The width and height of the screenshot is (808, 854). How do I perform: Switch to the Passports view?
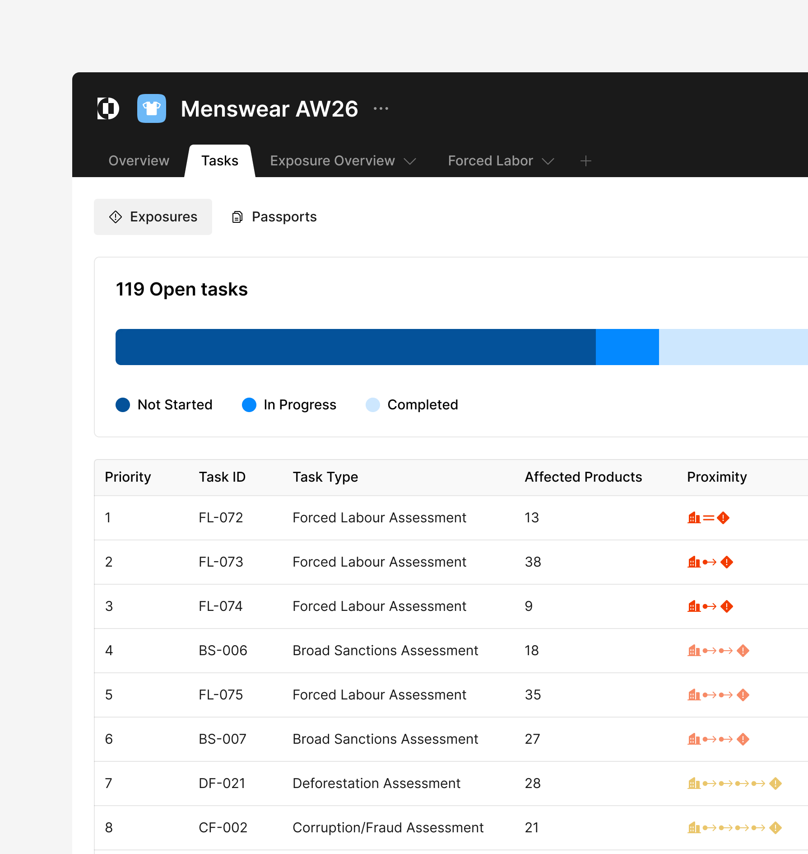[274, 217]
